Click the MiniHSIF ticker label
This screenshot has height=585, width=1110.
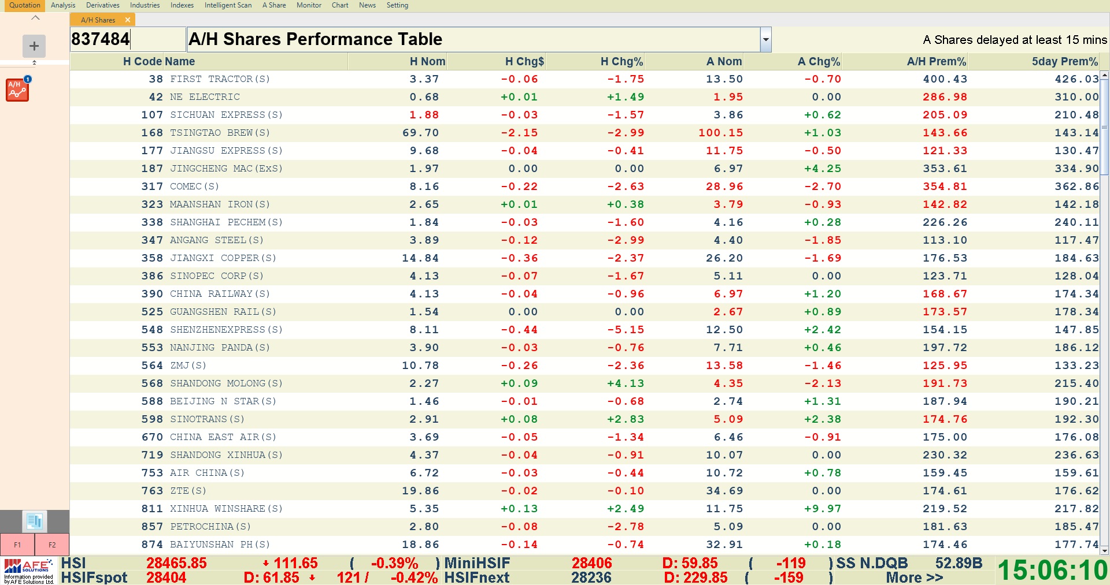(x=477, y=563)
